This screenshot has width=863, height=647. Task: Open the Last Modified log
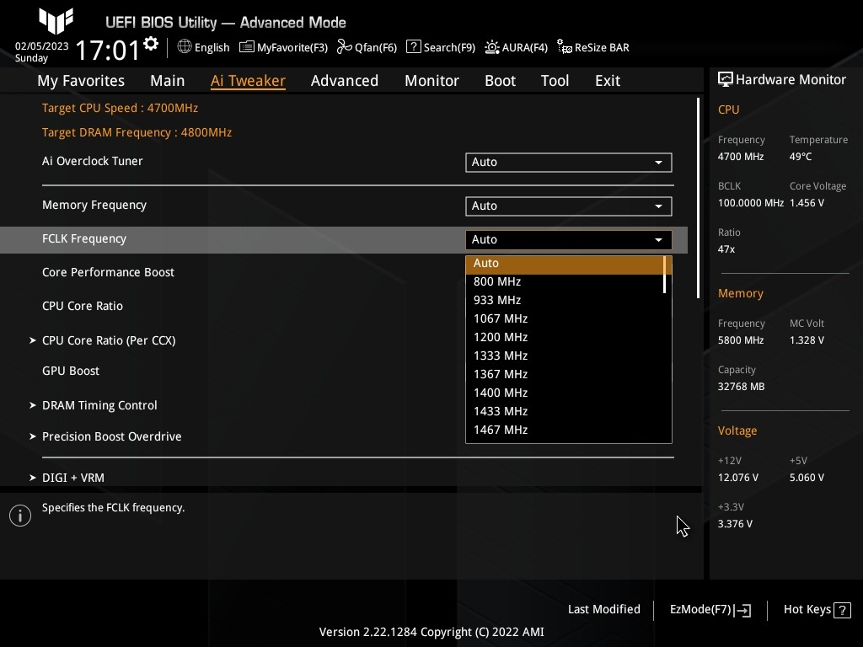603,610
